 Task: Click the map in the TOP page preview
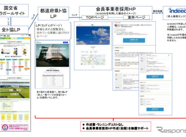click(93, 60)
